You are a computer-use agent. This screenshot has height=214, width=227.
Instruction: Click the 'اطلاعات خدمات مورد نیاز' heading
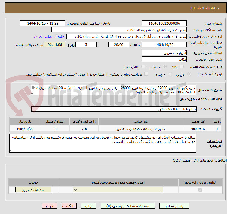[x=201, y=99]
